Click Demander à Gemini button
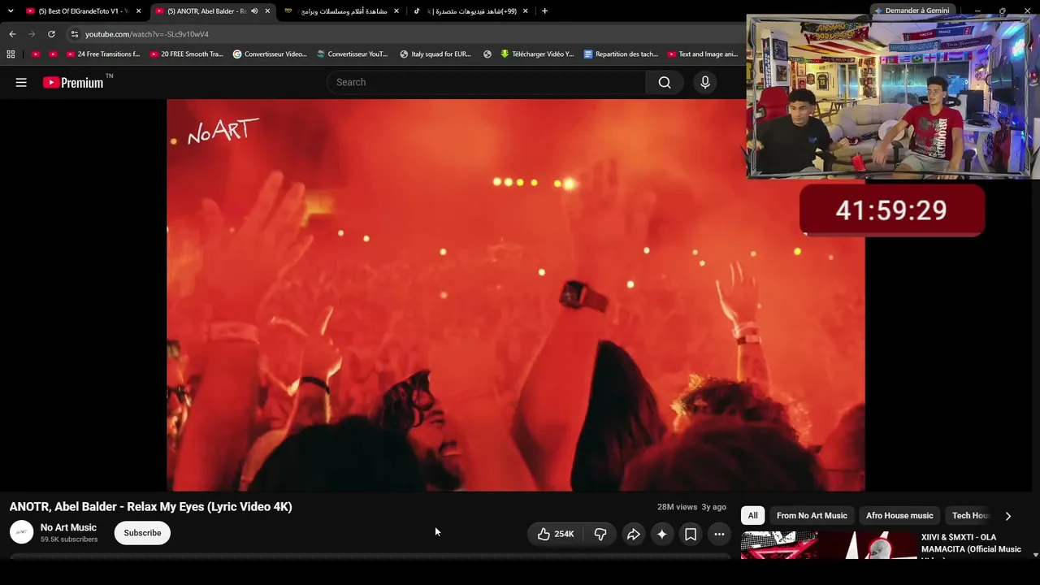The image size is (1040, 585). point(911,11)
